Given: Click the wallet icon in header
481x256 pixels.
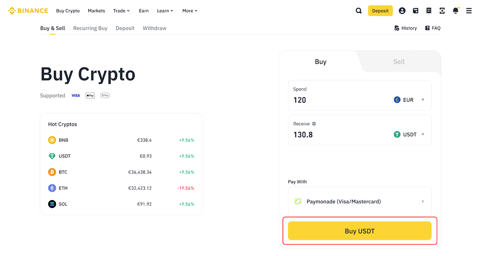Looking at the screenshot, I should coord(415,11).
